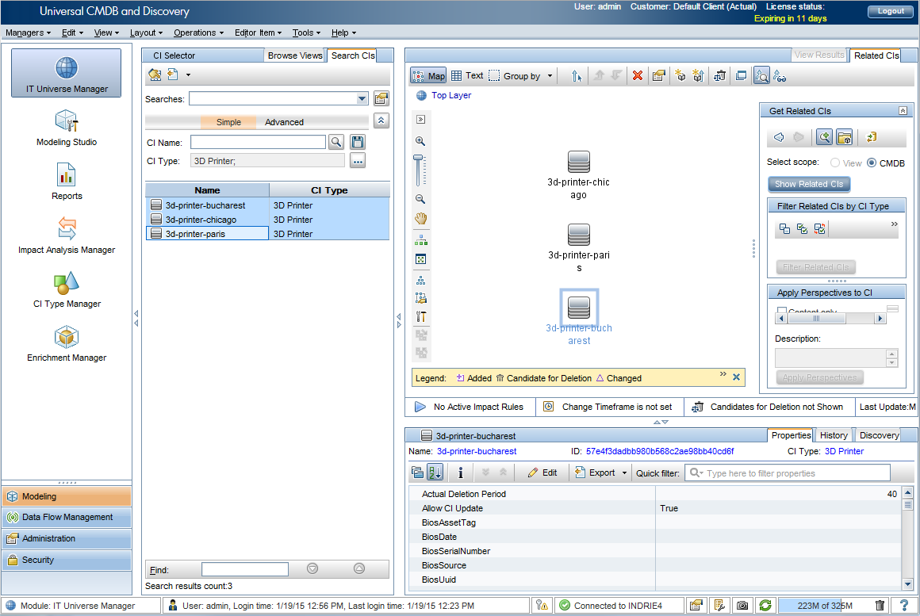This screenshot has width=920, height=616.
Task: Toggle alphabetical sort of properties
Action: [435, 473]
